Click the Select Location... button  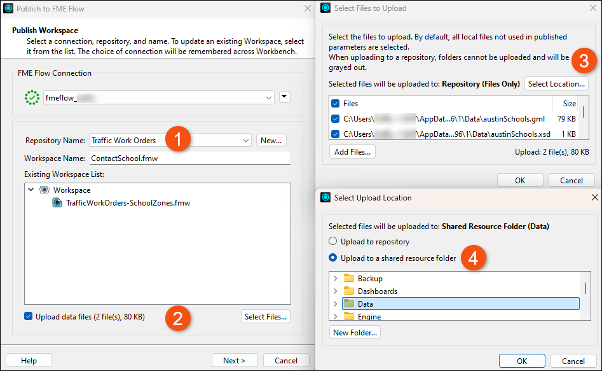click(x=556, y=83)
